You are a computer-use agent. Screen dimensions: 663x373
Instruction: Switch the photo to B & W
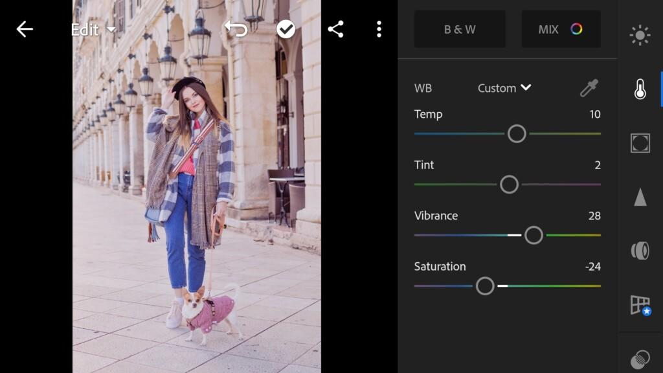click(460, 29)
